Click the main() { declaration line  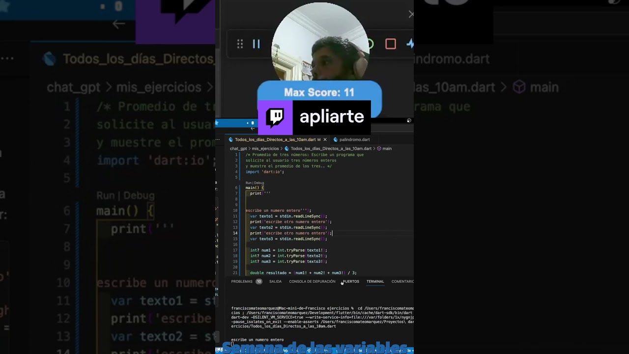(x=255, y=188)
